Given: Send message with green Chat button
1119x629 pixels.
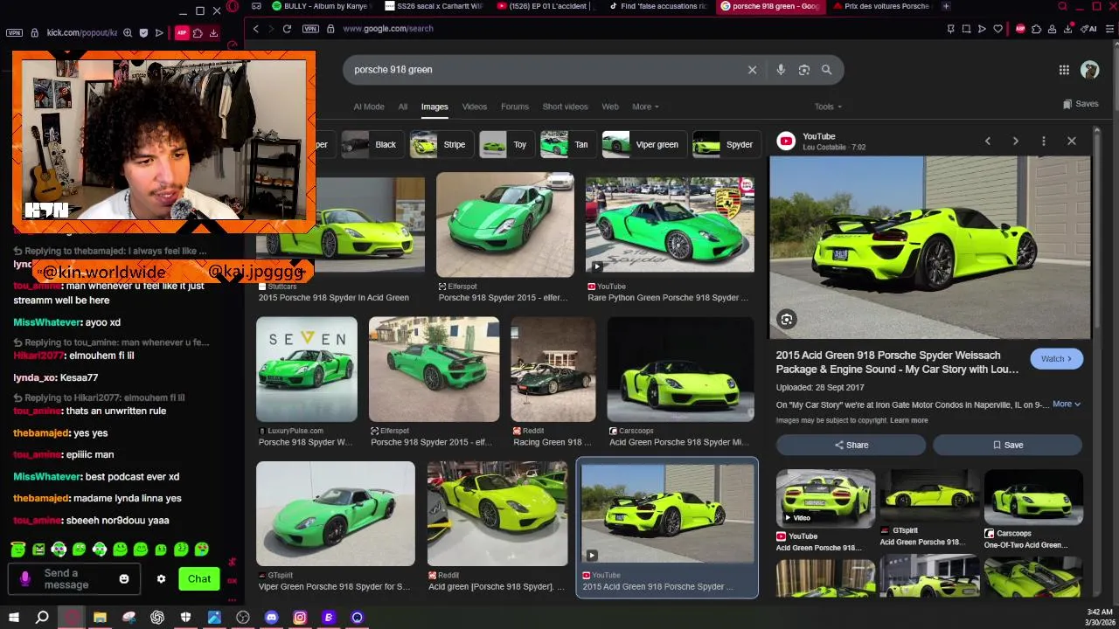Looking at the screenshot, I should pos(199,578).
